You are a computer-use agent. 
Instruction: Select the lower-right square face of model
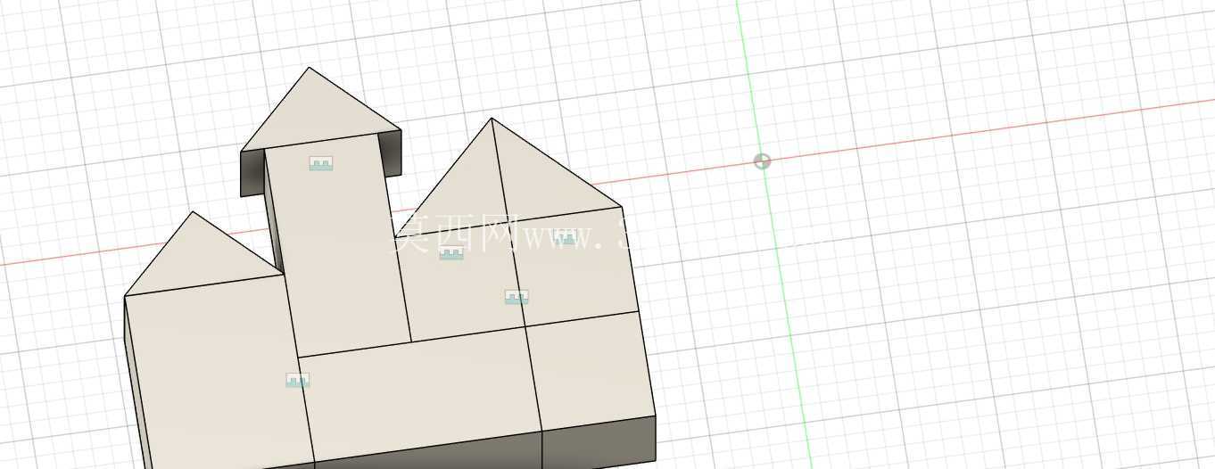591,370
